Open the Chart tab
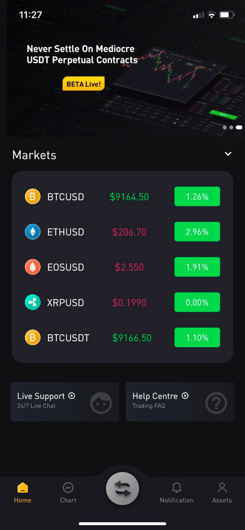The height and width of the screenshot is (530, 245). [x=68, y=493]
